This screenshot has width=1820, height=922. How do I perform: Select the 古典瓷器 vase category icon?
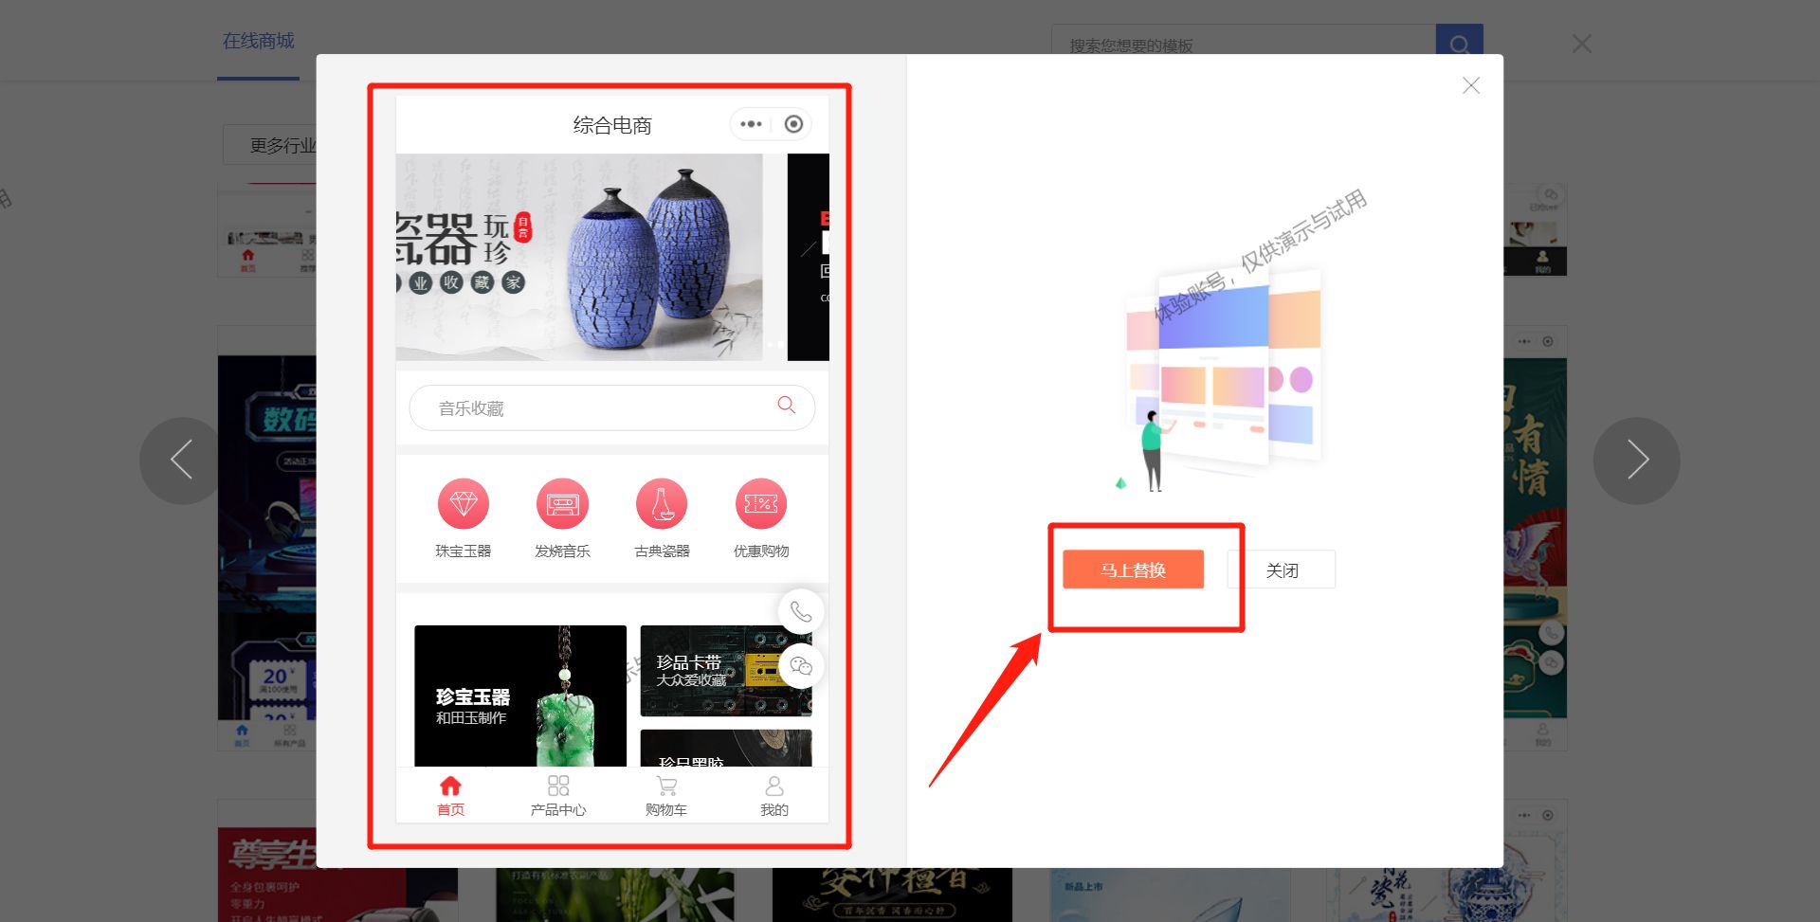(x=663, y=503)
